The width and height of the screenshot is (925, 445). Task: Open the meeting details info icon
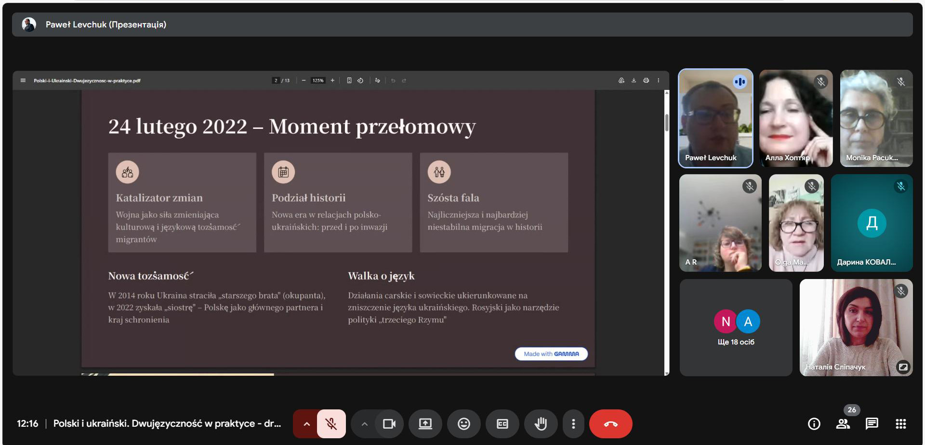814,424
